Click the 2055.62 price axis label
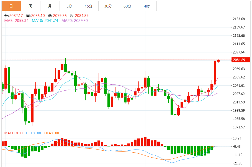This screenshot has height=167, width=252. click(x=239, y=77)
